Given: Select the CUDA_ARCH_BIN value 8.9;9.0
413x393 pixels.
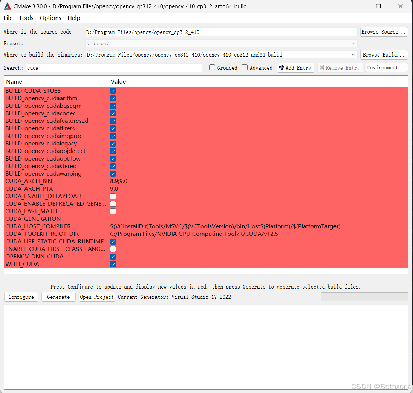Looking at the screenshot, I should click(119, 181).
